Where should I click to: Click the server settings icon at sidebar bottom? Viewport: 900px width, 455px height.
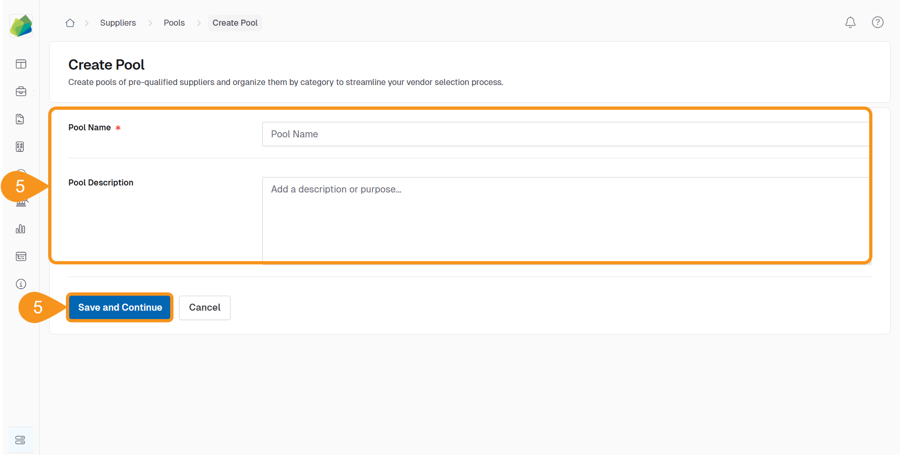[x=21, y=440]
